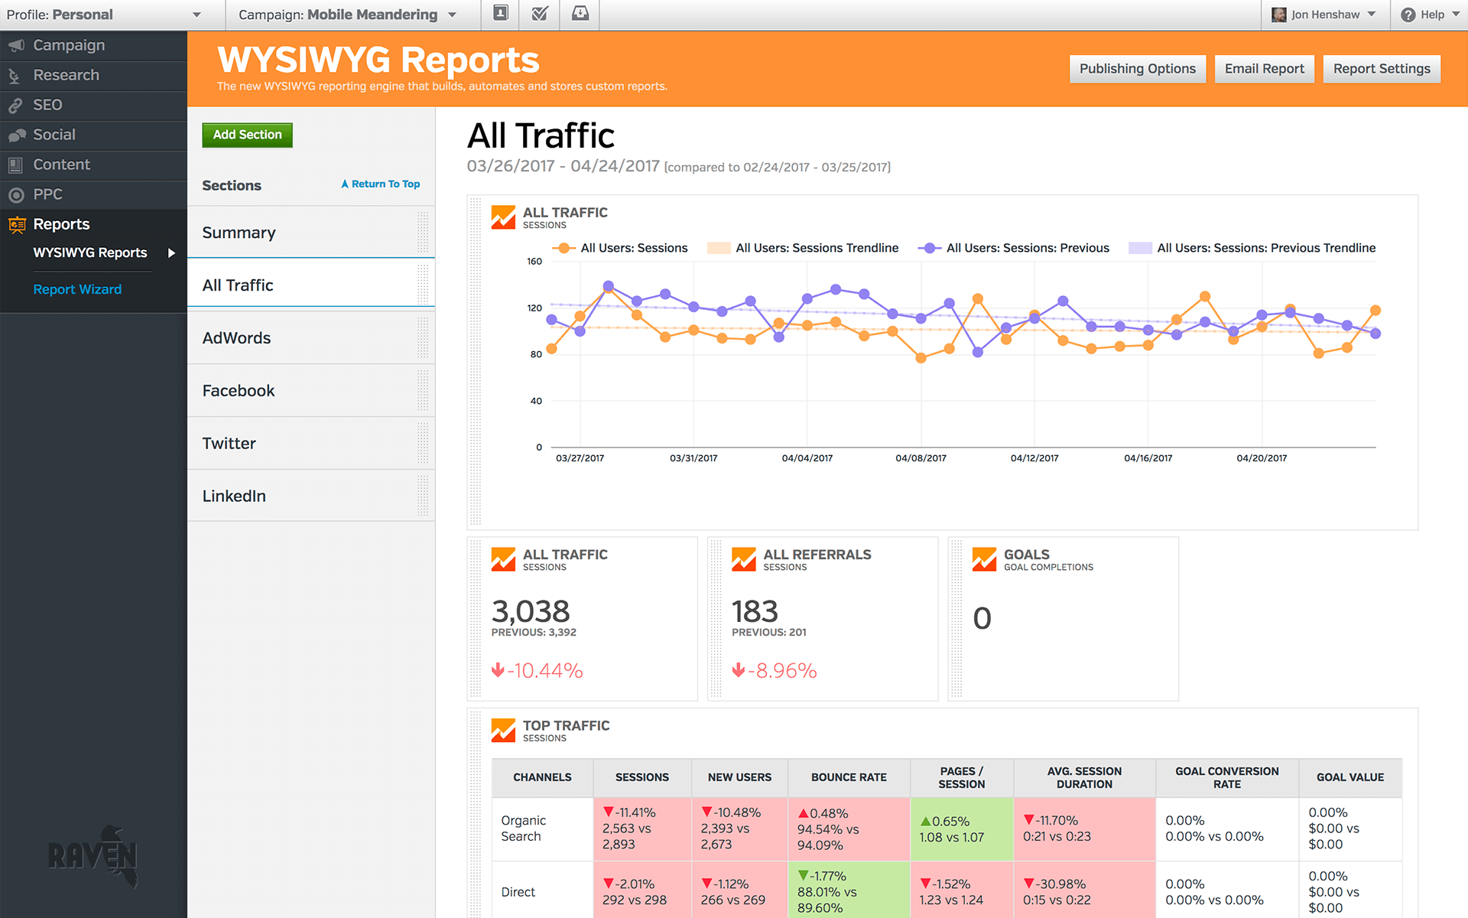This screenshot has width=1468, height=918.
Task: Select the Summary section
Action: [311, 233]
